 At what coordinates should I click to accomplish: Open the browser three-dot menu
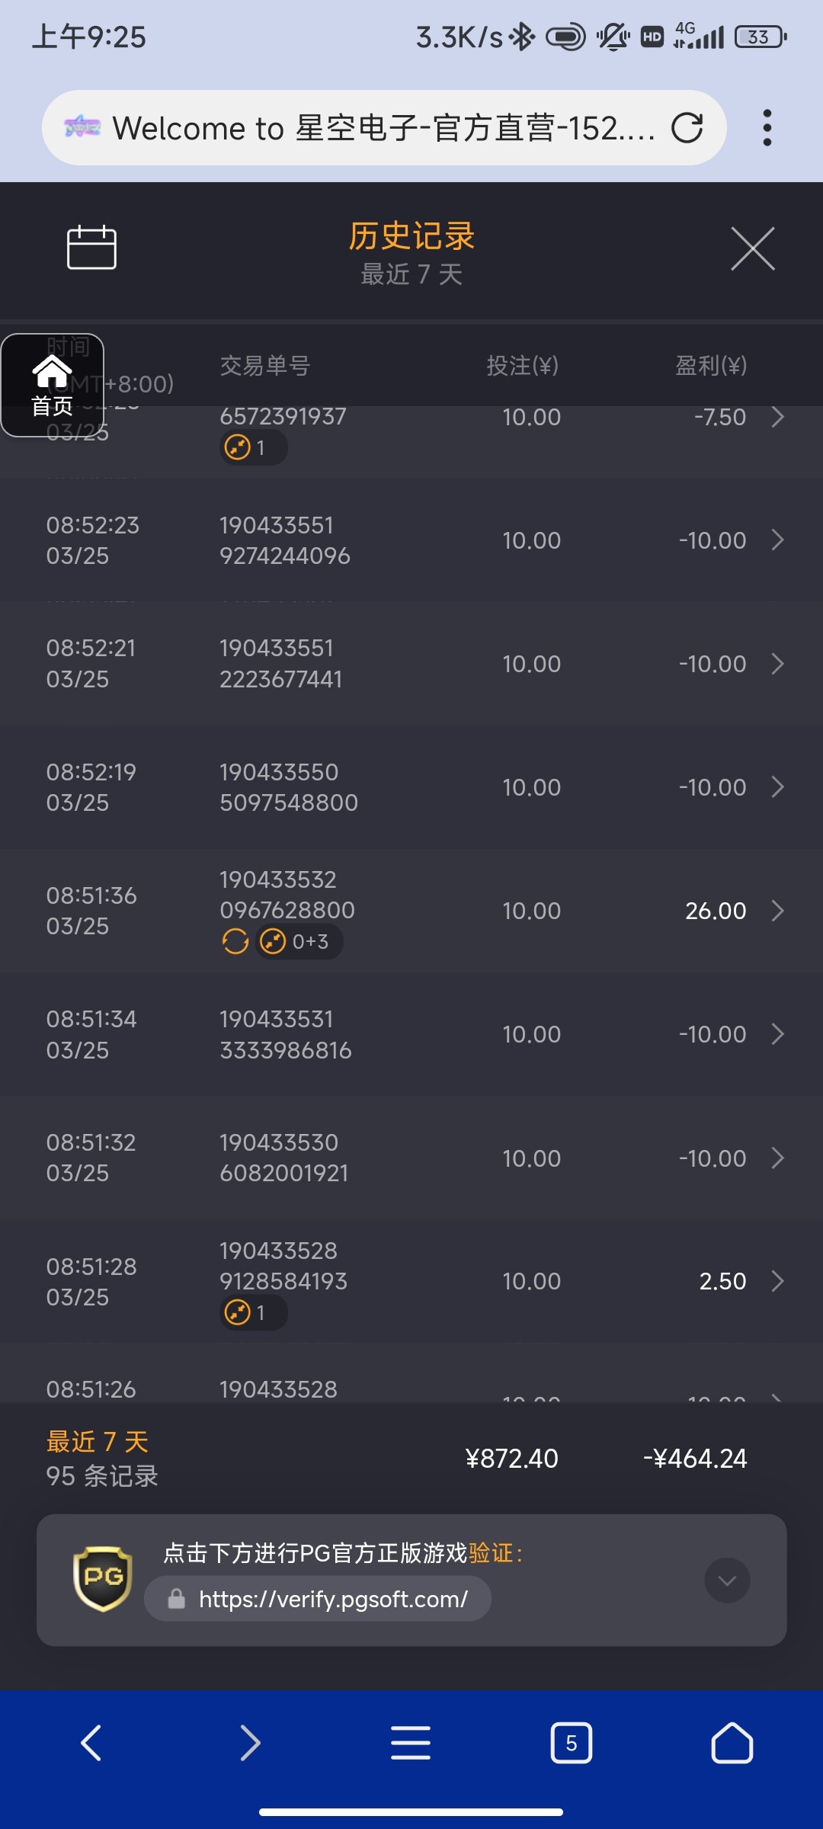767,128
